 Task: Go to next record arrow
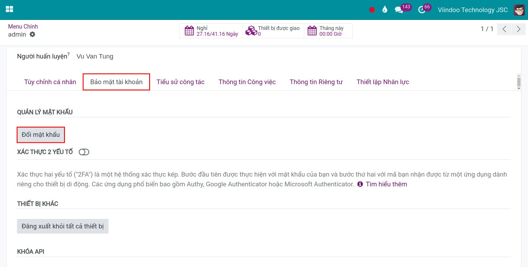click(x=518, y=29)
